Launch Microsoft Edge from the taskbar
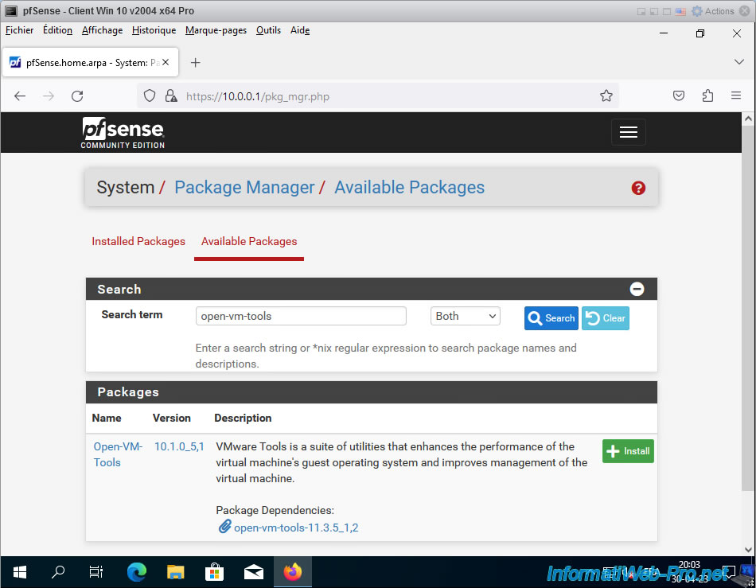Viewport: 756px width, 588px height. coord(136,572)
